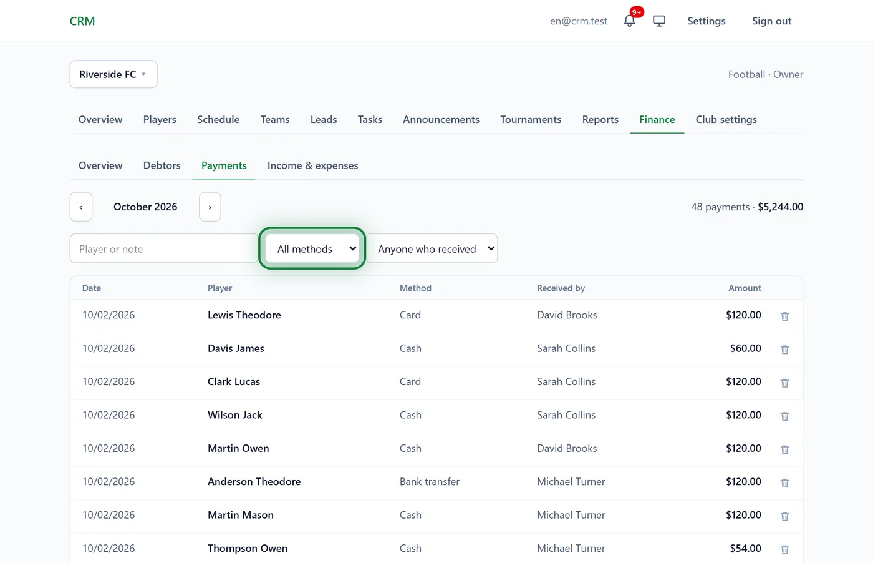Screen dimensions: 873x563
Task: Open the Anyone who received dropdown
Action: click(432, 248)
